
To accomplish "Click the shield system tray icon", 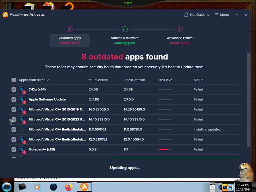I will 219,187.
